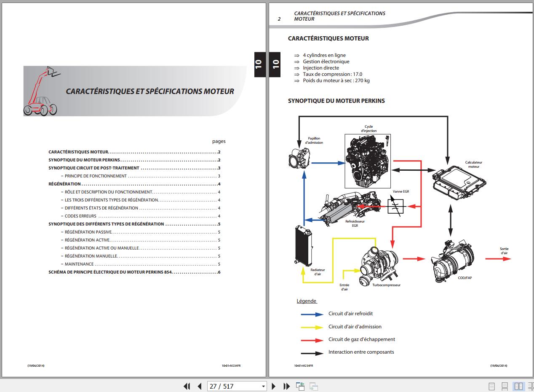Click the text Poids du moteur à sec : 270 kg

click(336, 81)
